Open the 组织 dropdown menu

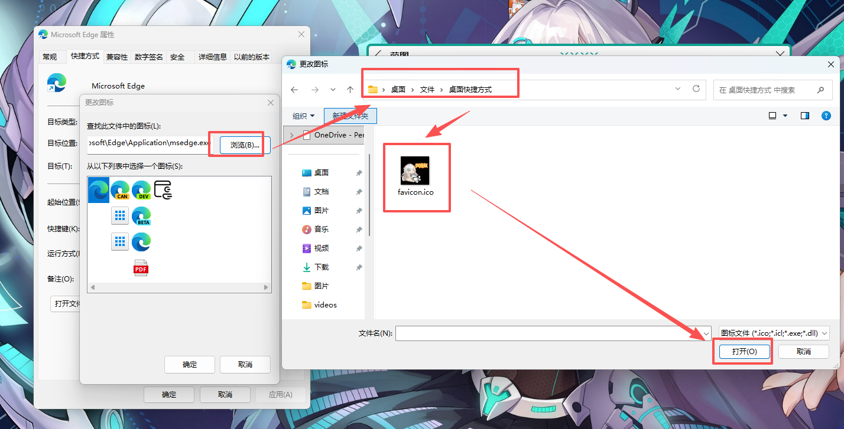(x=304, y=116)
